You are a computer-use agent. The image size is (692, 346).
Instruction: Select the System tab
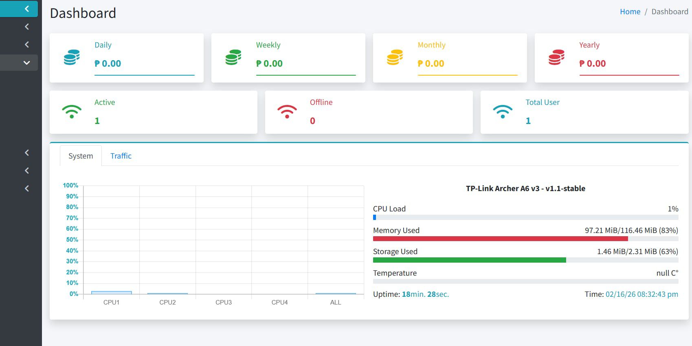(x=81, y=156)
